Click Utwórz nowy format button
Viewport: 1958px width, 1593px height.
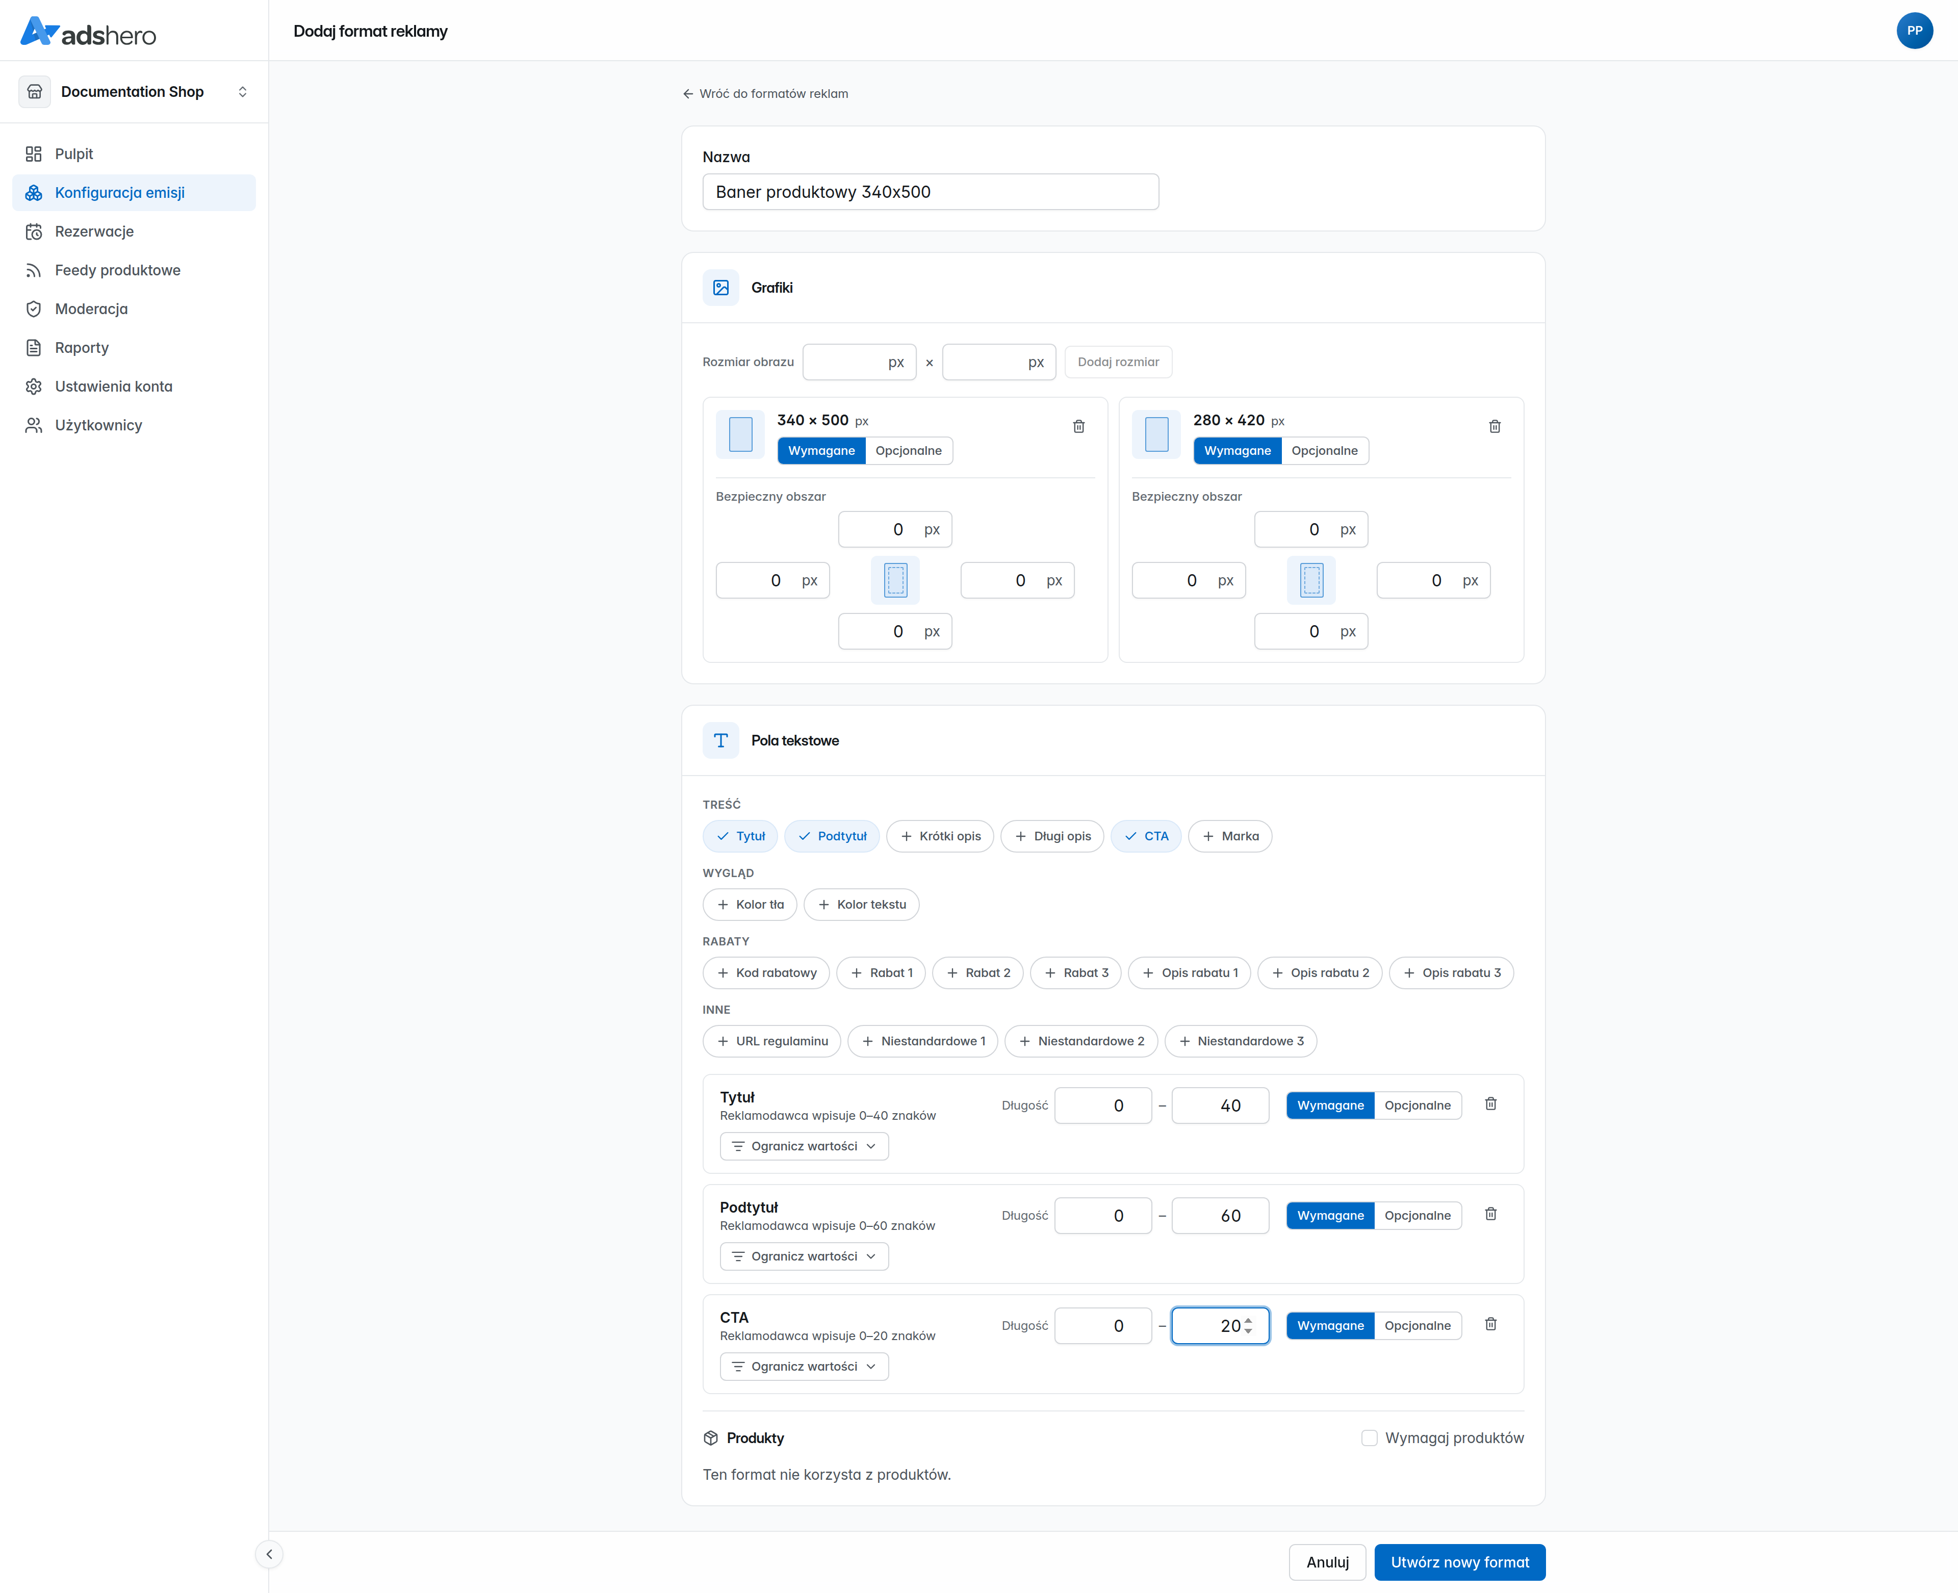[1460, 1563]
